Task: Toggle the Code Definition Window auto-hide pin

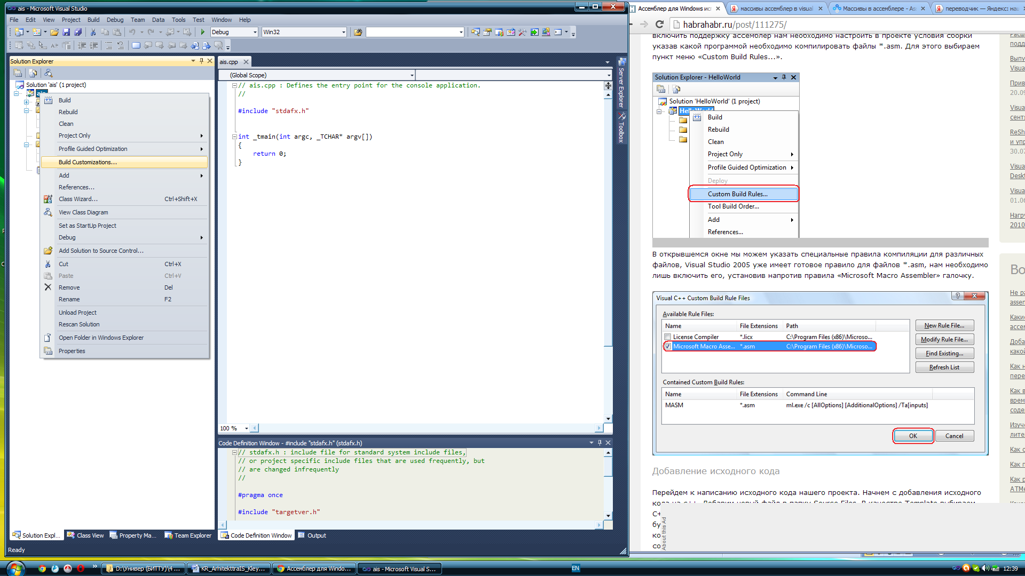Action: point(600,443)
